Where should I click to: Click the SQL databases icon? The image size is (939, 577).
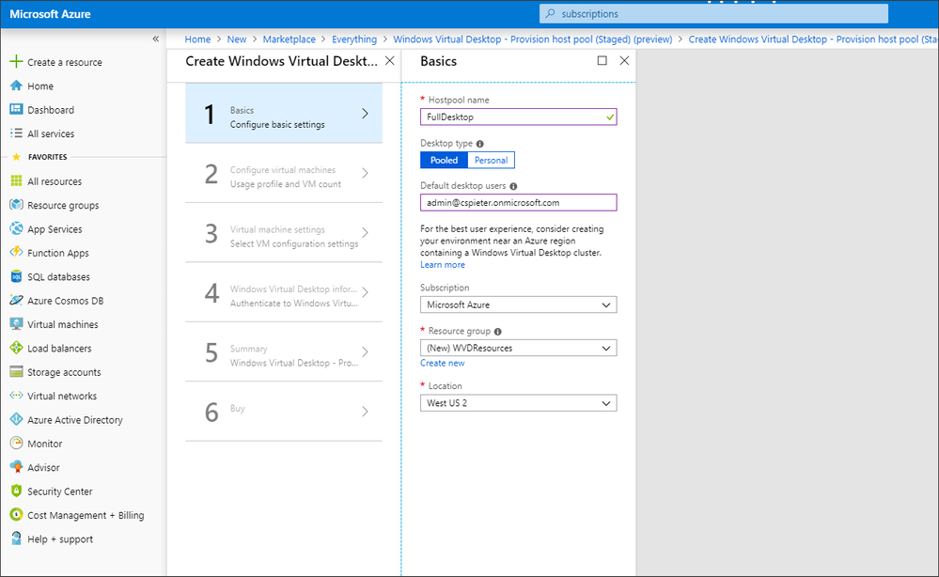pos(16,276)
